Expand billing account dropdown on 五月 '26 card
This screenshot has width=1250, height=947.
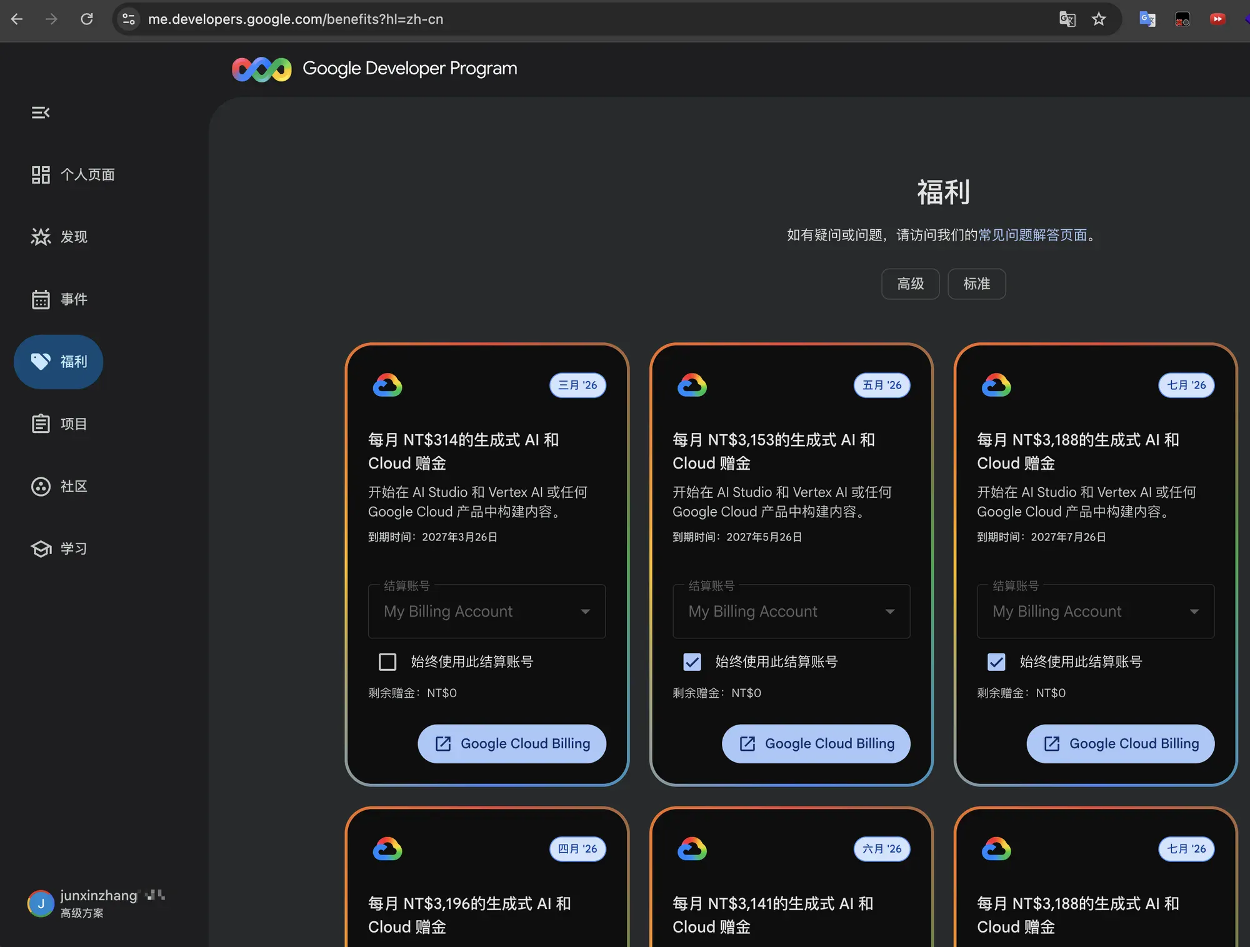791,612
